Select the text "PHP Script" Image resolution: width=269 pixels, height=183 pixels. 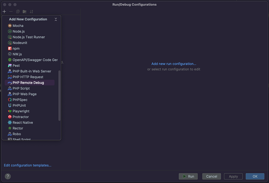(x=21, y=88)
